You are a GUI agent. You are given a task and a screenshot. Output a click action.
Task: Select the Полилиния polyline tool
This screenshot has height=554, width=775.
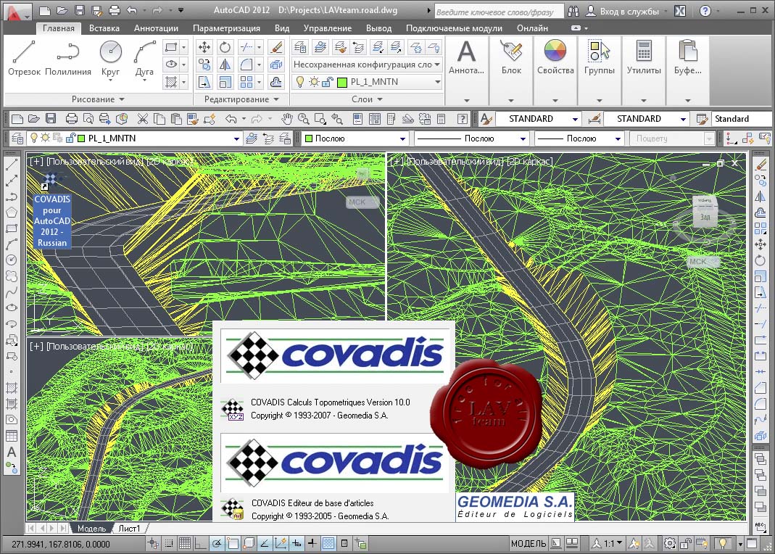[x=67, y=58]
